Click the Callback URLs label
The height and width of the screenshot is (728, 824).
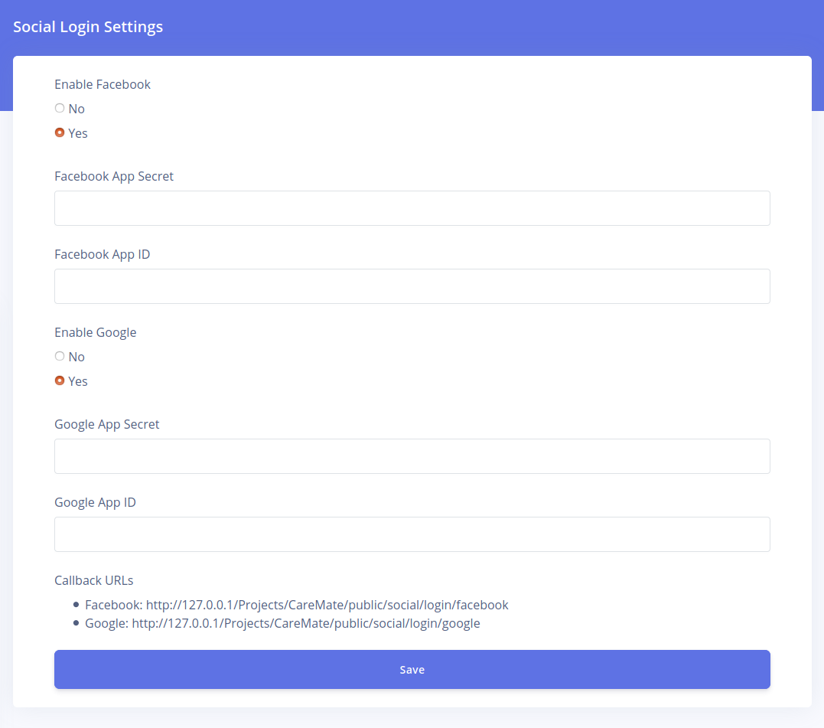coord(93,580)
